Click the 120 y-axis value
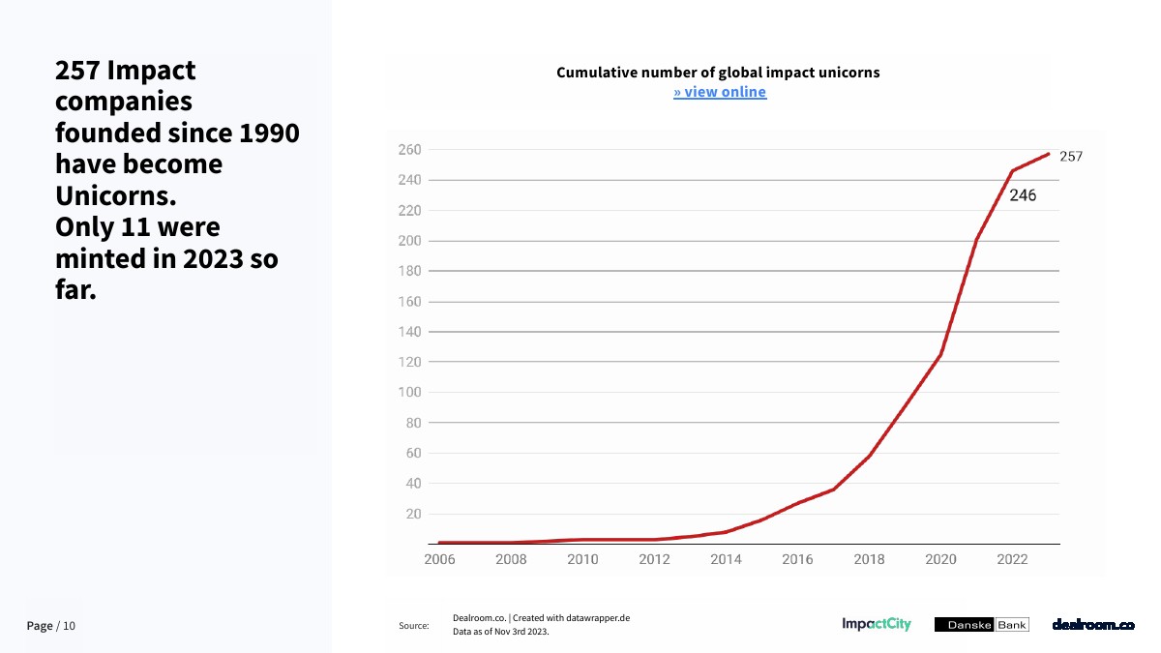This screenshot has width=1161, height=653. [409, 362]
